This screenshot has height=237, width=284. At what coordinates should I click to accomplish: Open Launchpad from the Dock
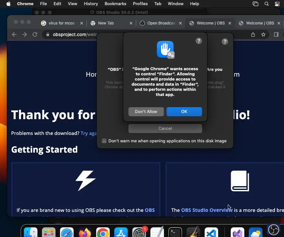[49, 232]
